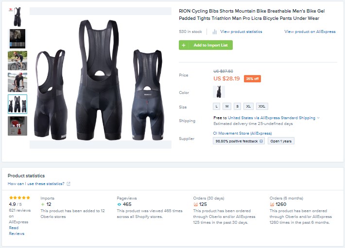The image size is (345, 248).
Task: Click the orders 30 days chart icon
Action: tap(195, 204)
